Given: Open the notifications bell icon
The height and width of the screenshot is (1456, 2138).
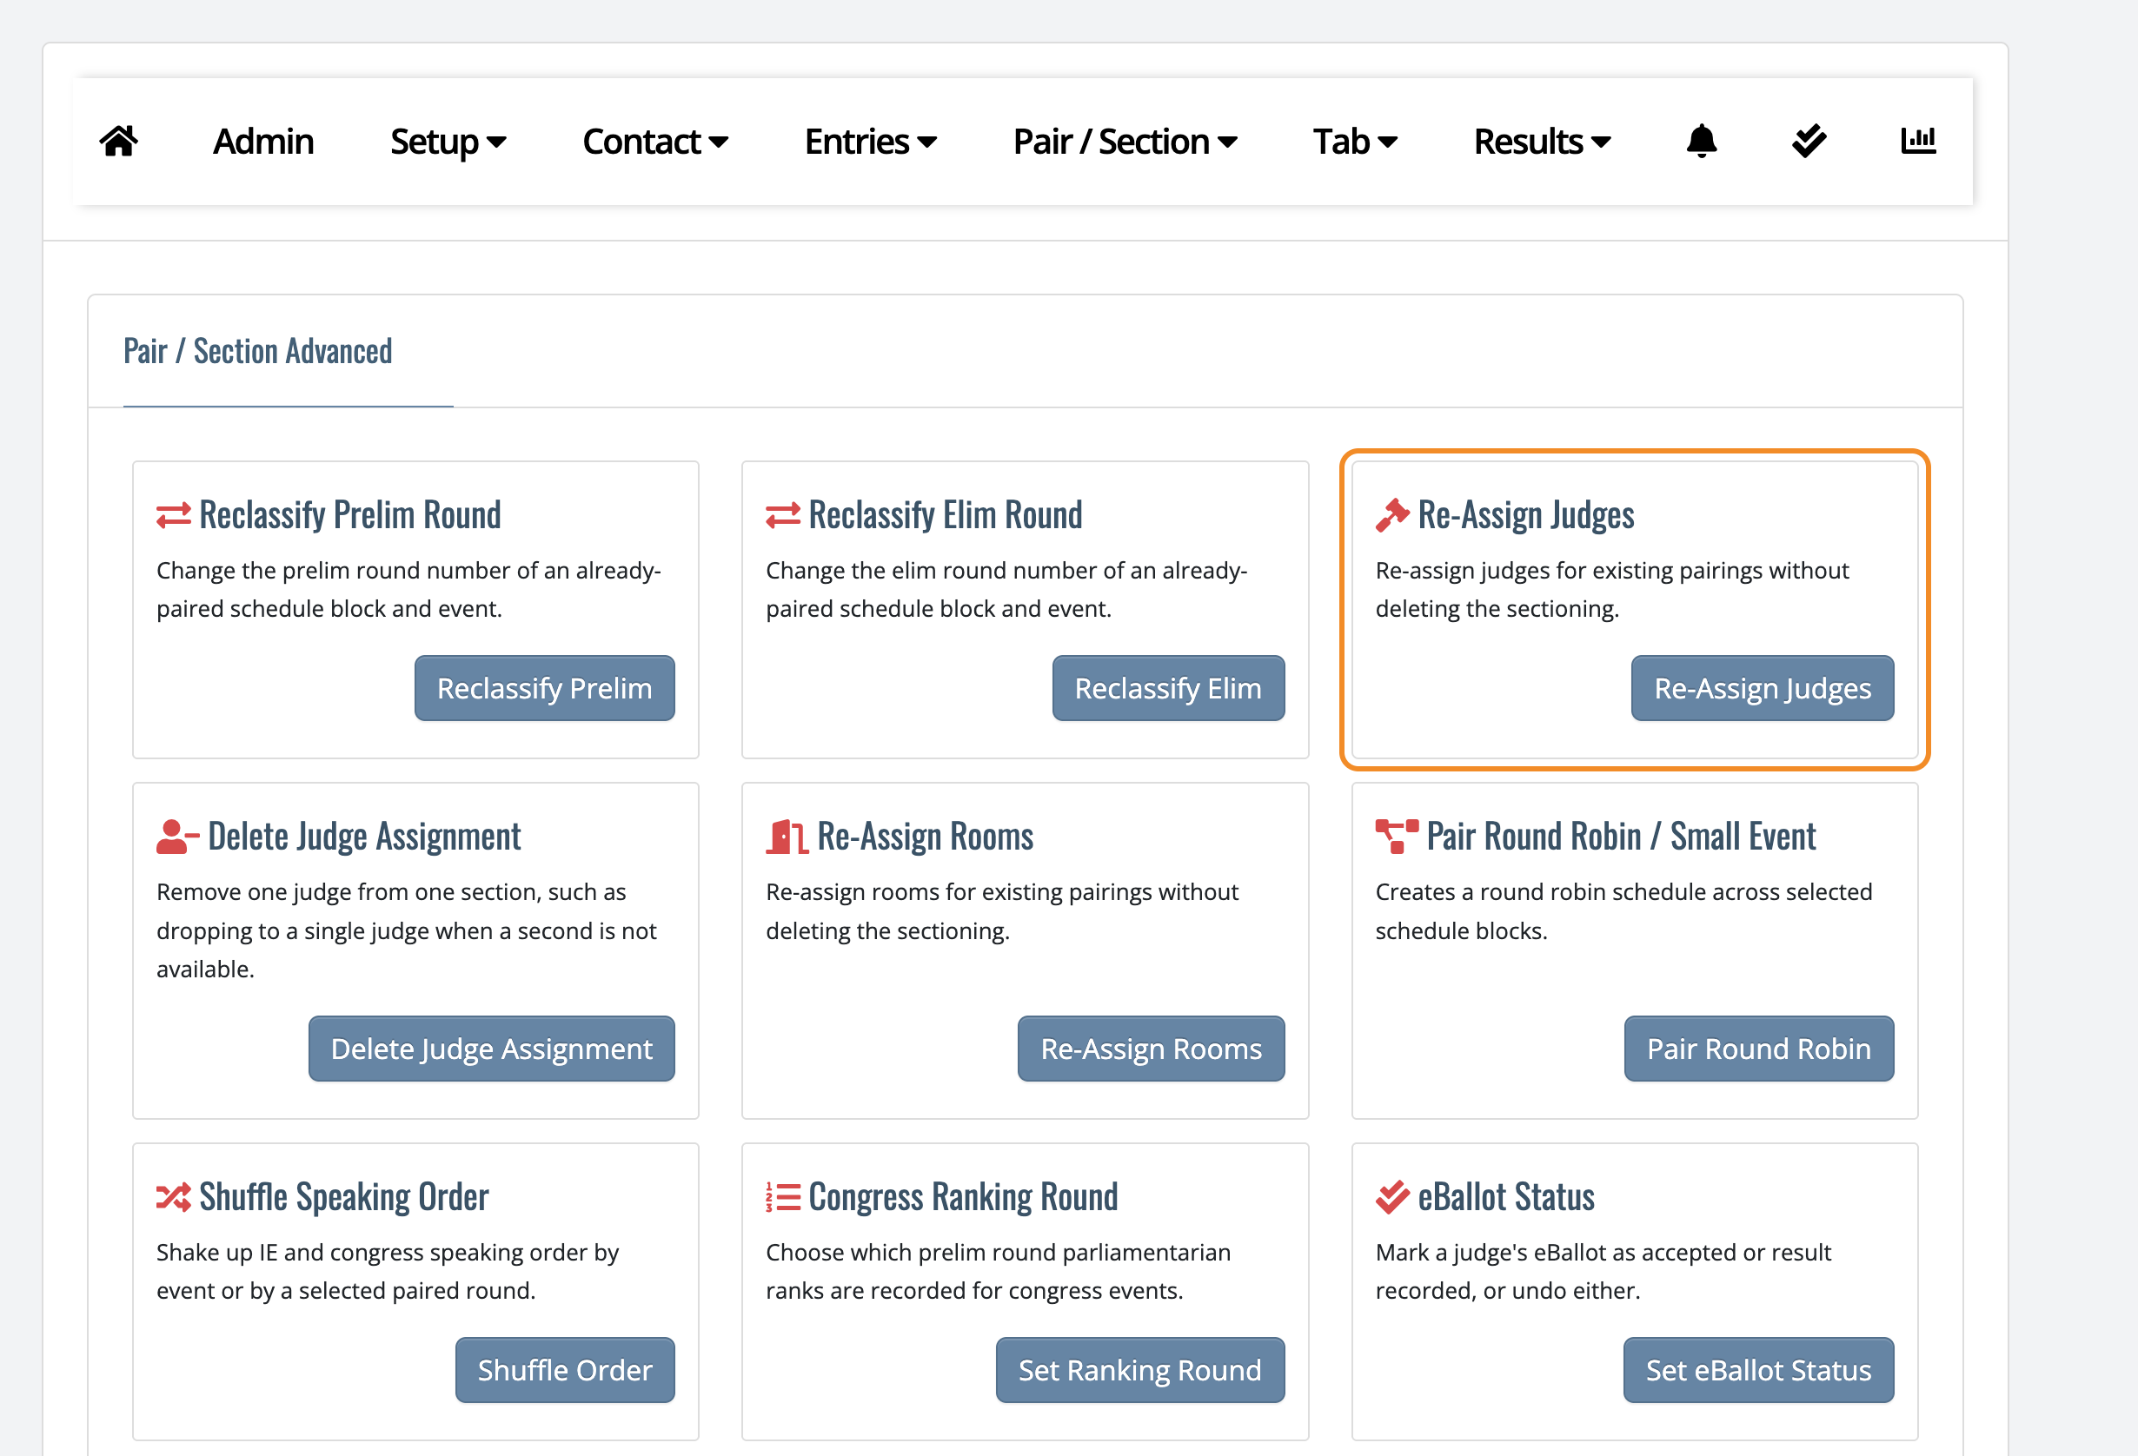Looking at the screenshot, I should (x=1701, y=141).
